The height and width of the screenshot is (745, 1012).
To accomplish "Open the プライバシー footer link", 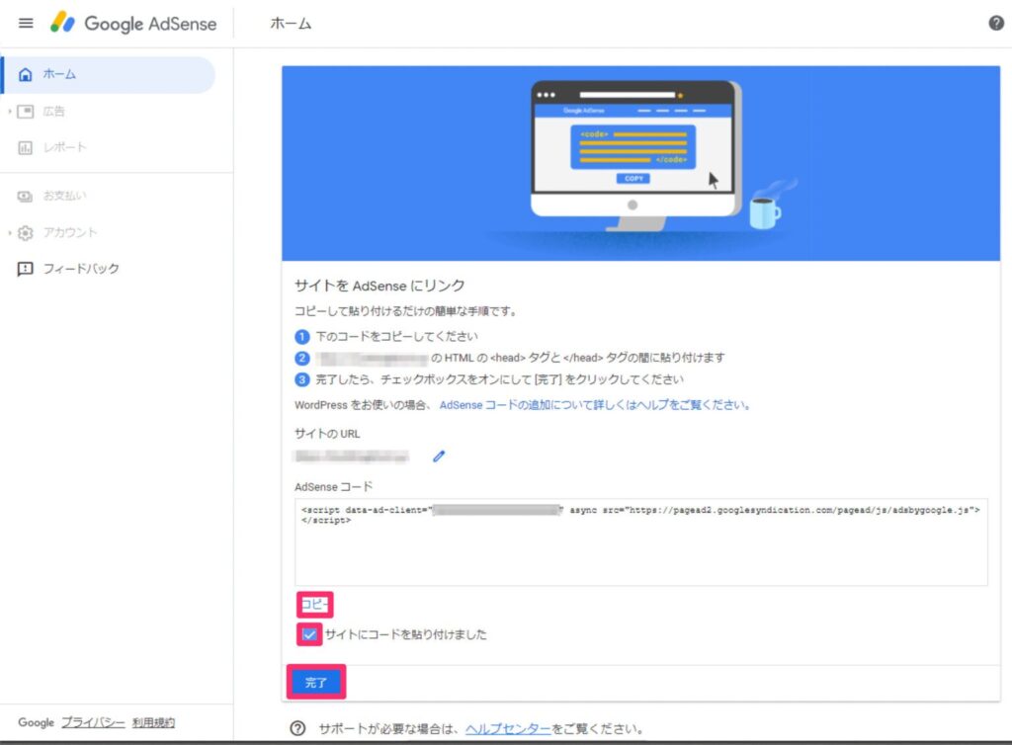I will pyautogui.click(x=93, y=722).
